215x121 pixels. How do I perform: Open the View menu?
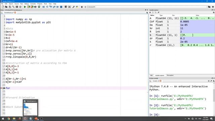(50, 4)
